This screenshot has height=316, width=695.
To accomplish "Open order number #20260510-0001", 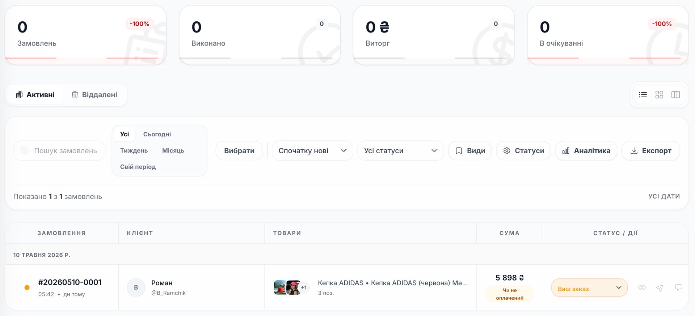I will tap(70, 282).
